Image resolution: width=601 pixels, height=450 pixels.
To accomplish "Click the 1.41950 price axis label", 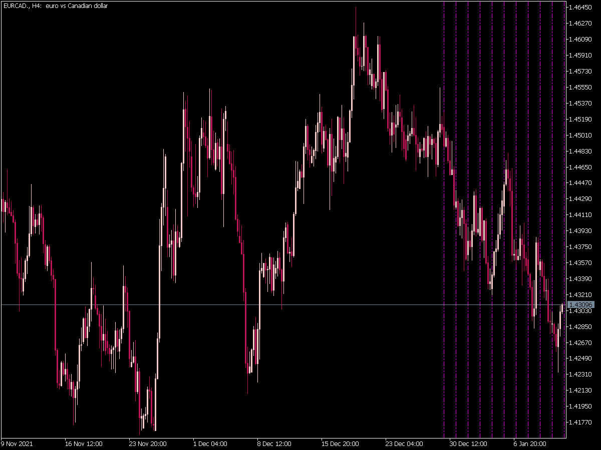I will (x=581, y=406).
